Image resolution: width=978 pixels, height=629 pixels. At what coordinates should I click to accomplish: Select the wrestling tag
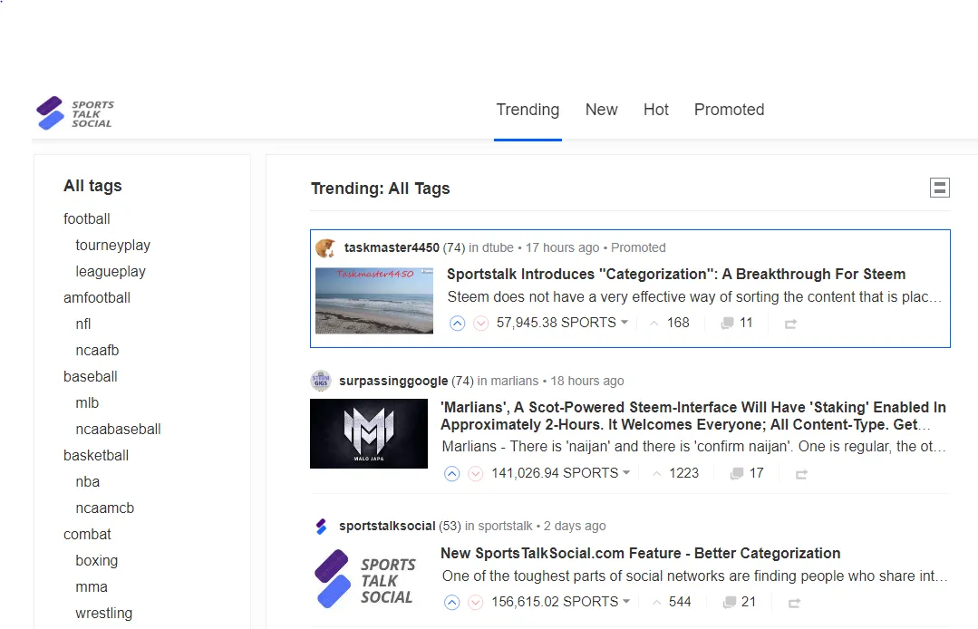104,614
